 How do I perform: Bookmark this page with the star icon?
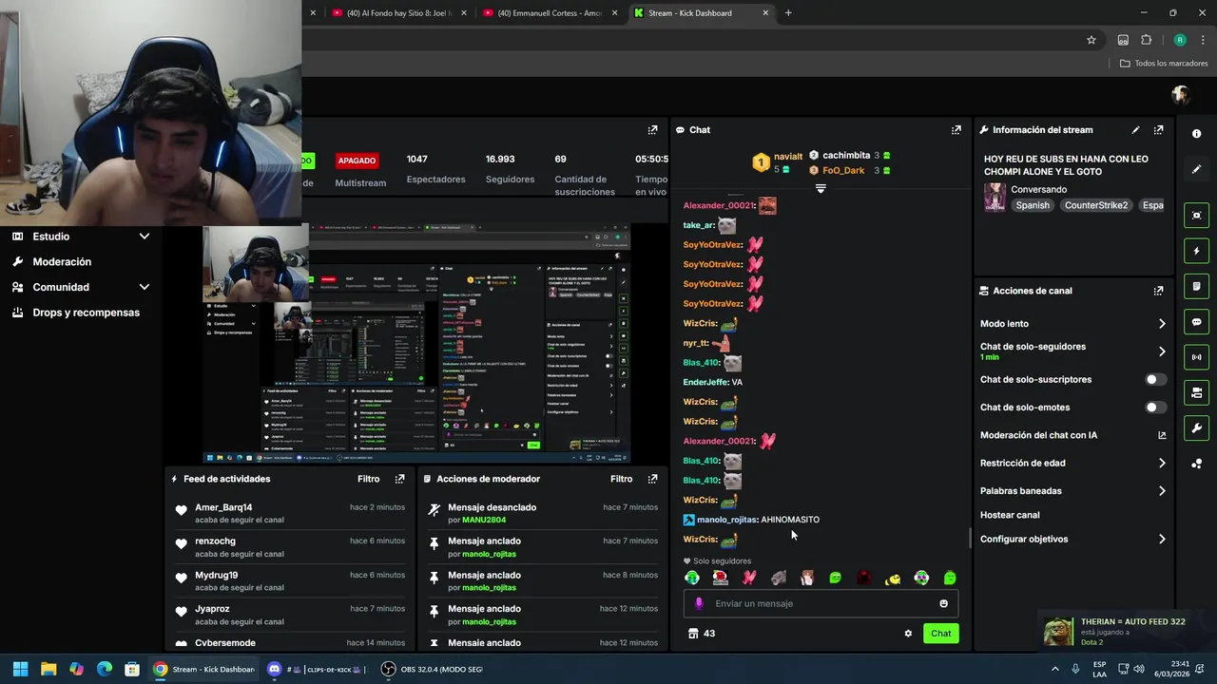point(1091,40)
